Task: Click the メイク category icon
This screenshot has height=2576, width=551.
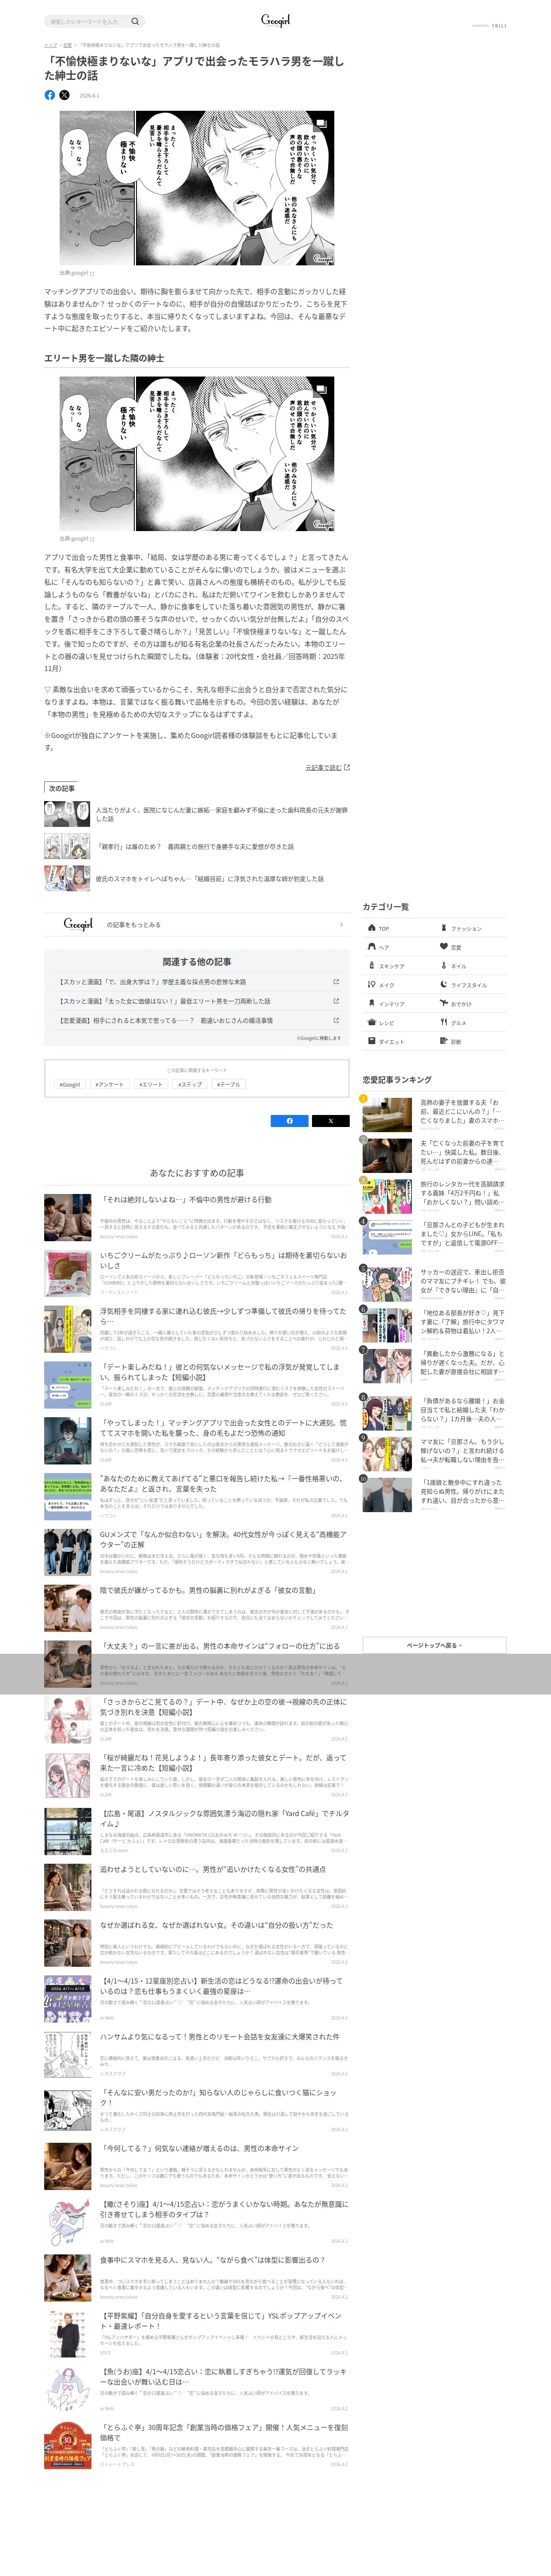Action: click(x=372, y=985)
